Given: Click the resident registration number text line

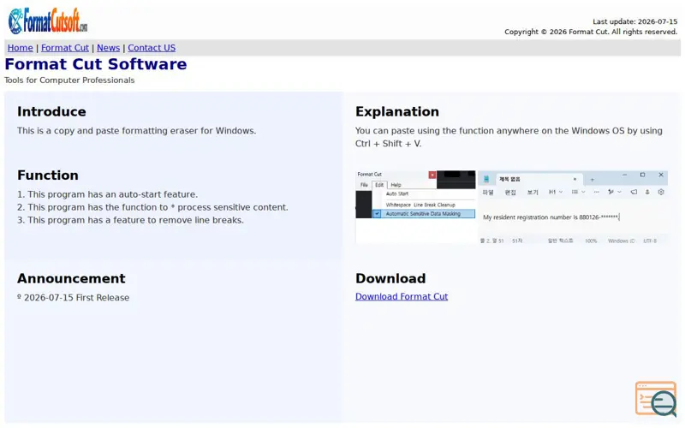Looking at the screenshot, I should click(x=551, y=217).
